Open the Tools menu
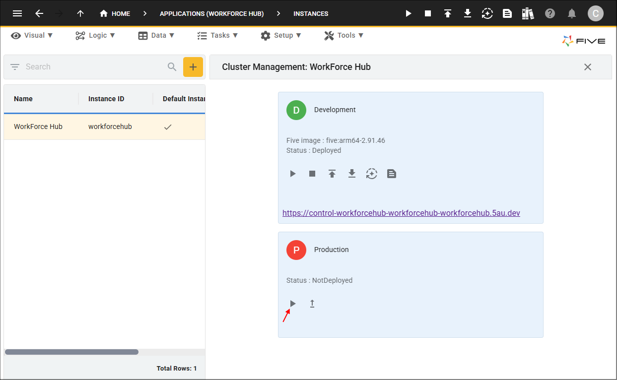The width and height of the screenshot is (617, 380). coord(344,35)
